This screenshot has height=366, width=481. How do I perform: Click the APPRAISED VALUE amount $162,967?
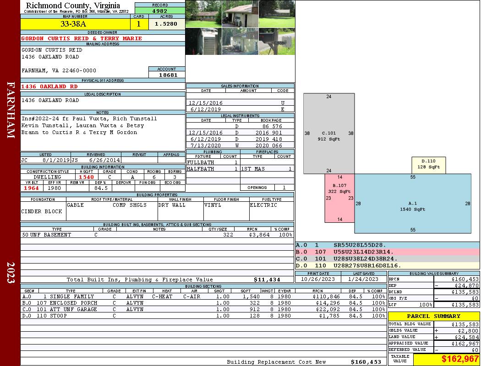pos(465,344)
